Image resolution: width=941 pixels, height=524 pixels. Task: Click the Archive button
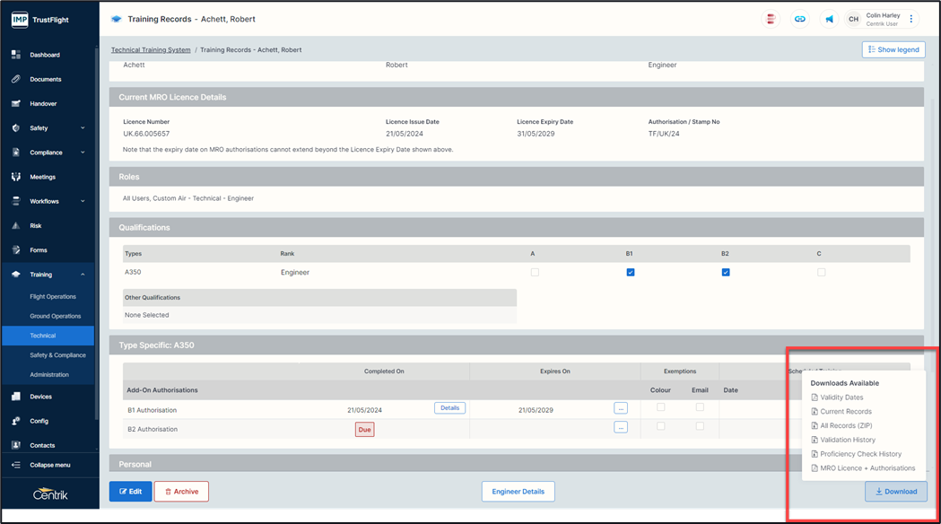[181, 492]
